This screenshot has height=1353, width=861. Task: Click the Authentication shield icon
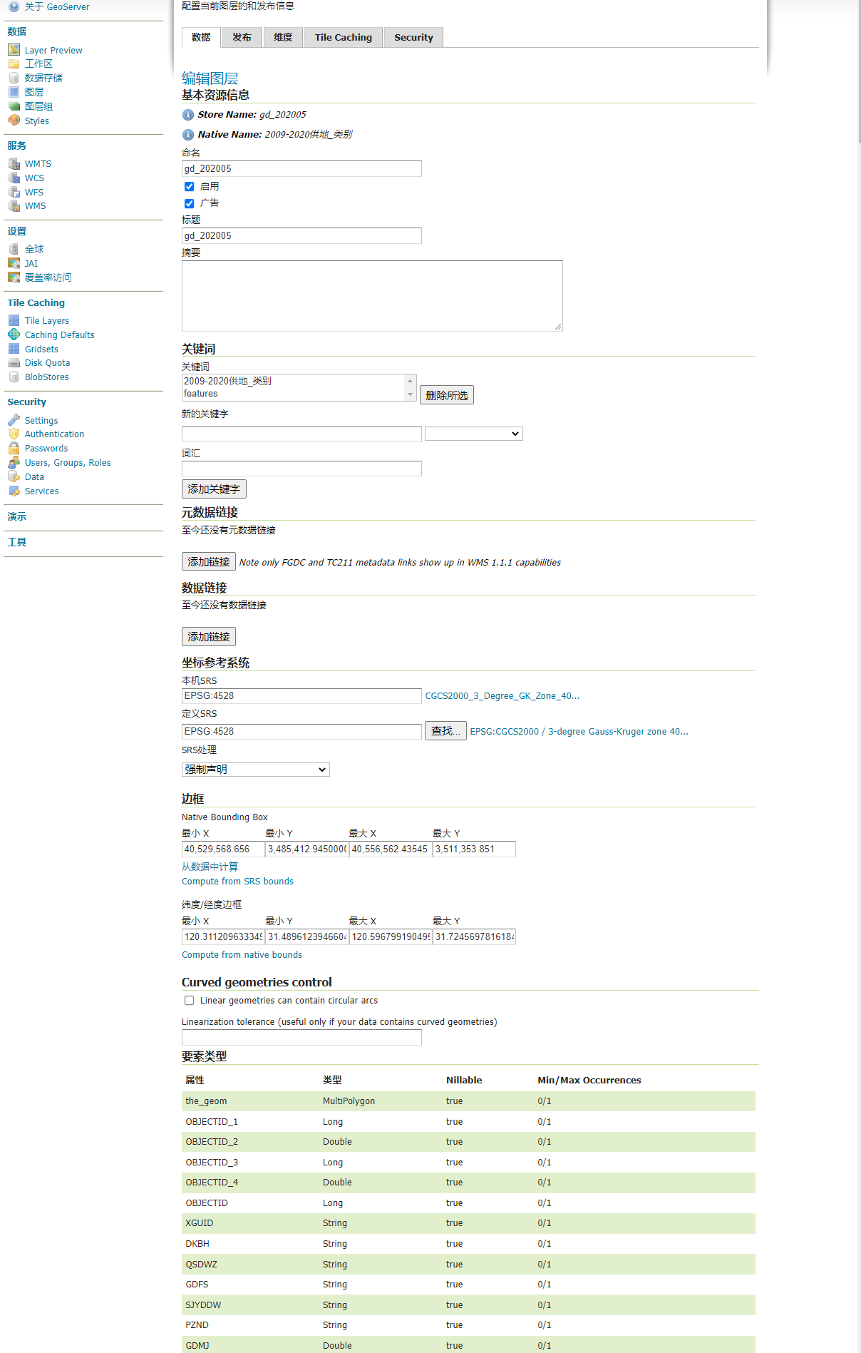tap(14, 434)
